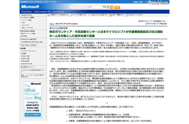
Task: Select 月別 in the news release search menu
Action: tap(23, 23)
